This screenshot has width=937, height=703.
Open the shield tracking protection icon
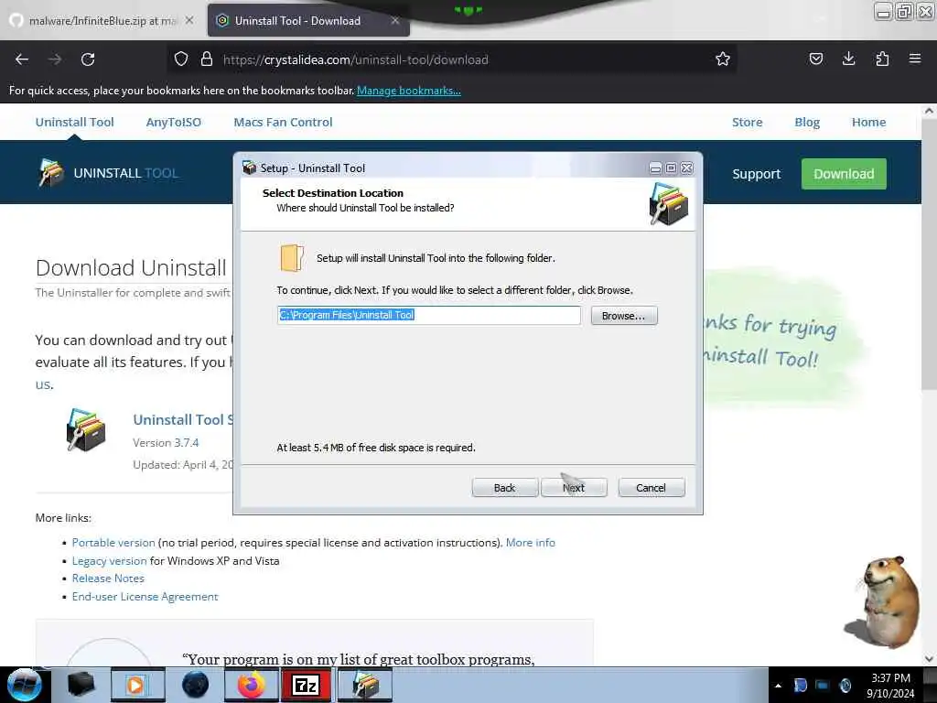click(181, 59)
